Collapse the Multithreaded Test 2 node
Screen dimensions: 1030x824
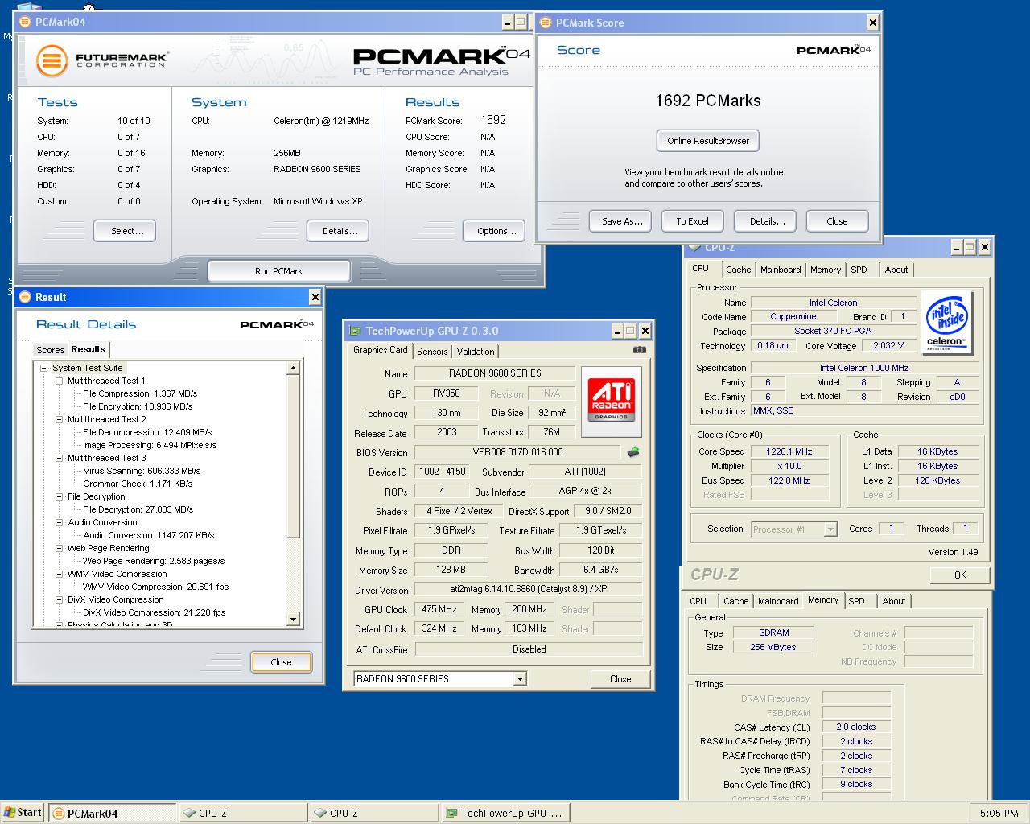pyautogui.click(x=60, y=419)
